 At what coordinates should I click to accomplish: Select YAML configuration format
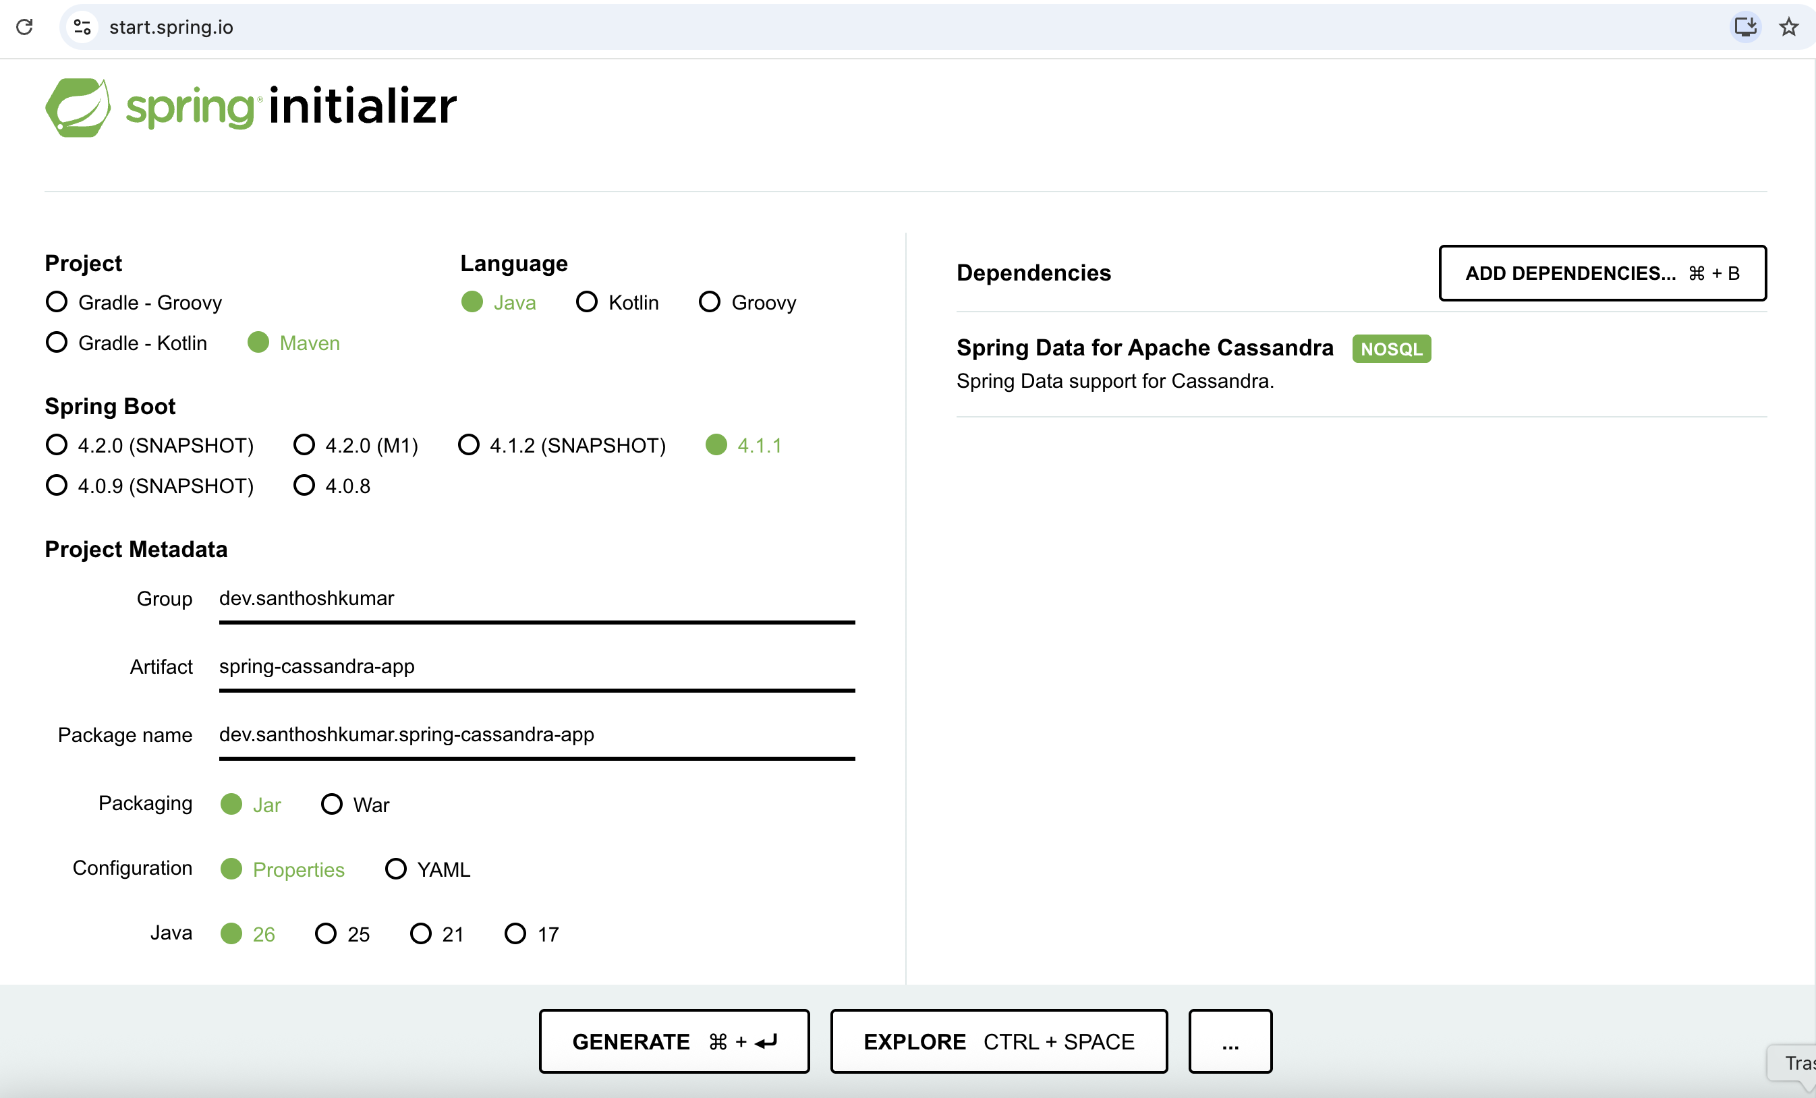pyautogui.click(x=428, y=869)
